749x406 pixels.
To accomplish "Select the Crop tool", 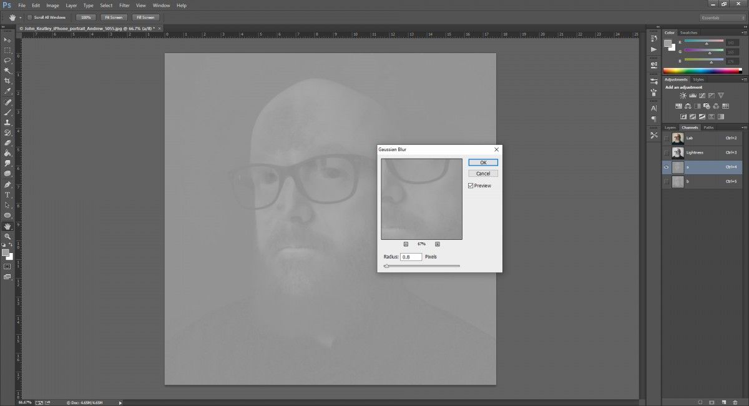I will 7,81.
